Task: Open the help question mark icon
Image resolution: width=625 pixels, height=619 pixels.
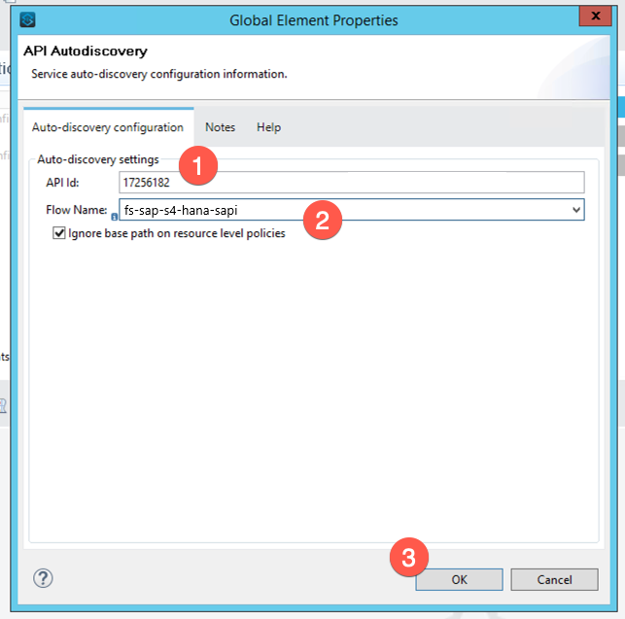Action: coord(43,578)
